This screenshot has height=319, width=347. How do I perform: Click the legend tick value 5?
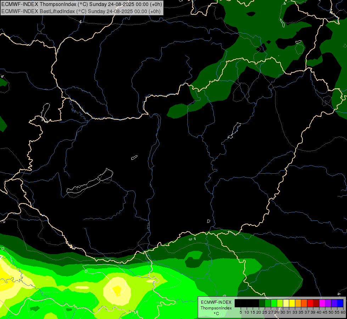coord(241,312)
